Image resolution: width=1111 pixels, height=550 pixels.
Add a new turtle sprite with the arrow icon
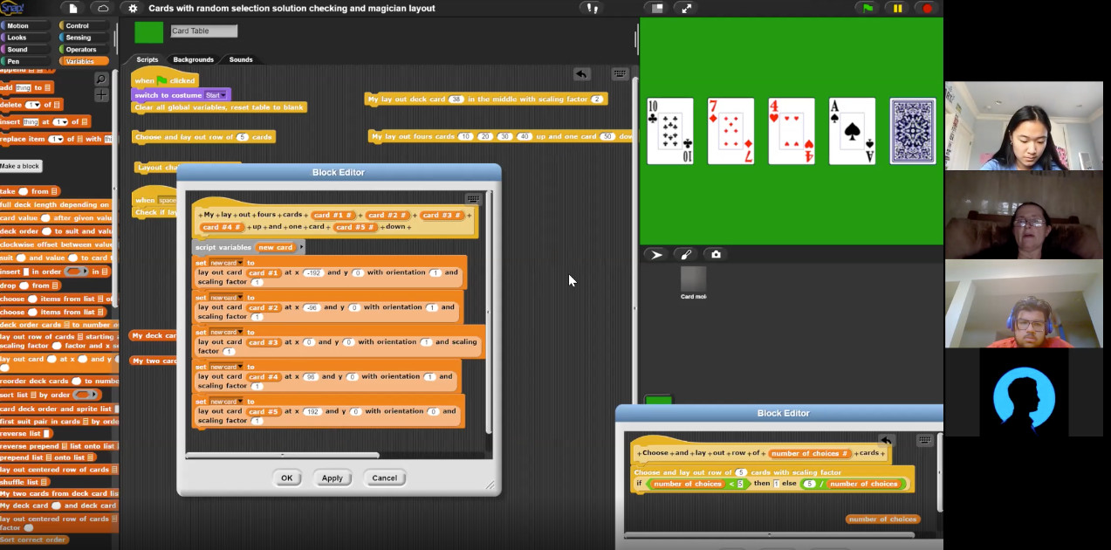(x=656, y=254)
